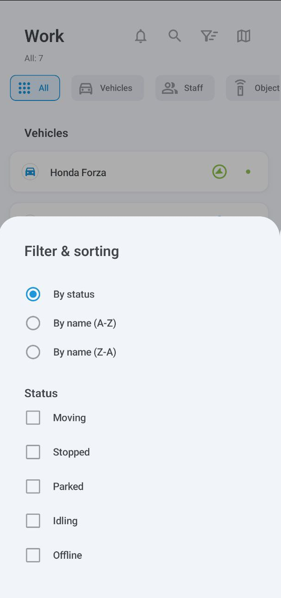This screenshot has height=598, width=281.
Task: Select sorting By status
Action: tap(33, 294)
